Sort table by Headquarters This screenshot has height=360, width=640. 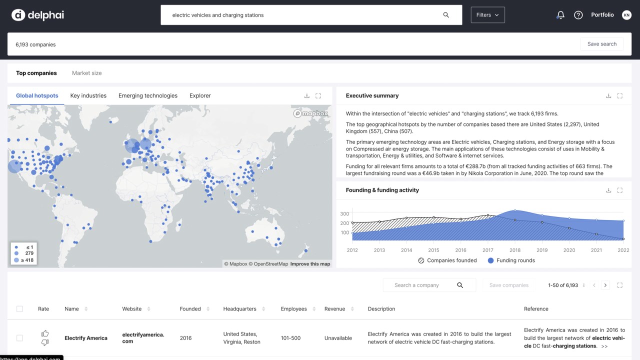(263, 309)
